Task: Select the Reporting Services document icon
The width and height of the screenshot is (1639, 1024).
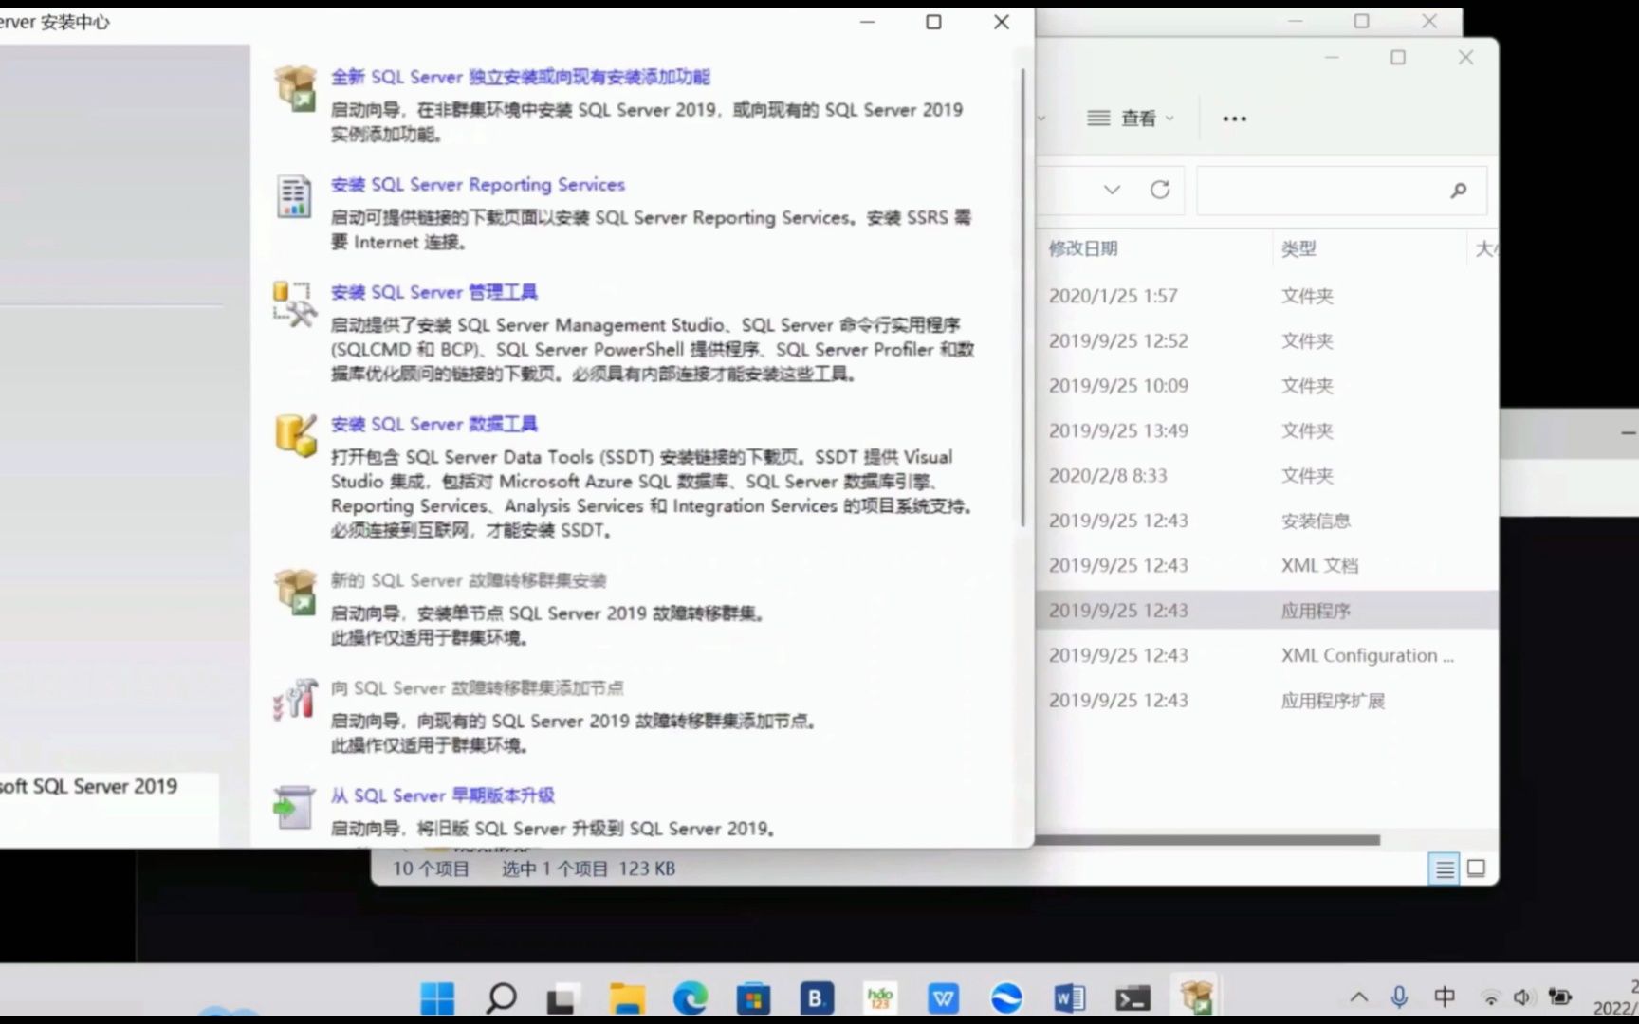Action: point(294,196)
